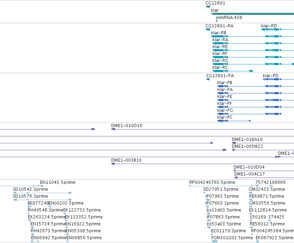Click the klar-RC transcript label
294x243 pixels.
[x=220, y=67]
